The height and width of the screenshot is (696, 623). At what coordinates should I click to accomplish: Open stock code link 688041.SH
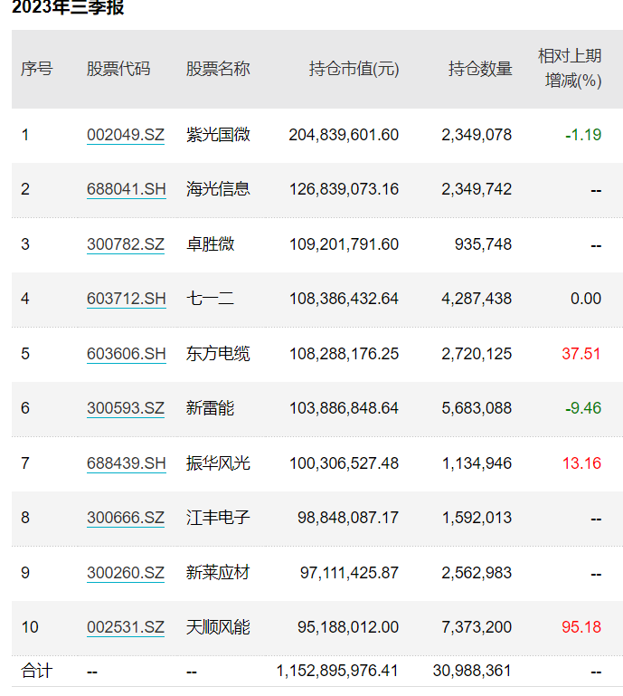point(127,189)
